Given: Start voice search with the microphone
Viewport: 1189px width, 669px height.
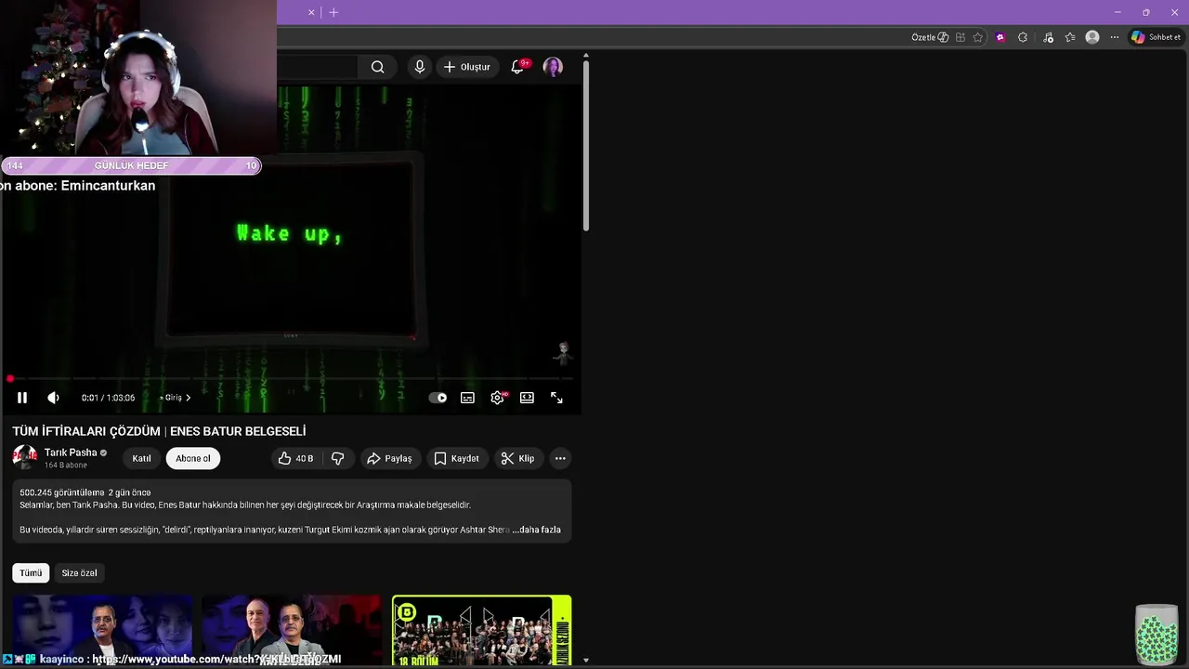Looking at the screenshot, I should click(420, 67).
